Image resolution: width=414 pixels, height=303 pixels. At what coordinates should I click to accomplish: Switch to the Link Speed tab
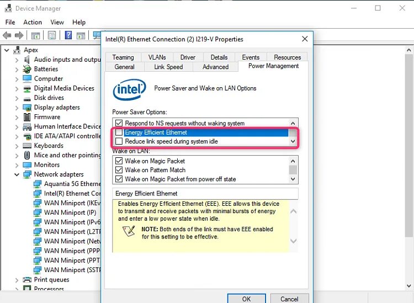(x=168, y=67)
